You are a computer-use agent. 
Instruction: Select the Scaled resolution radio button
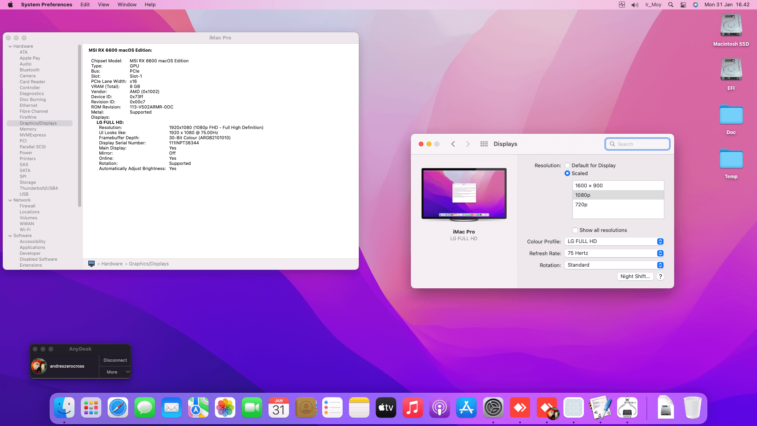click(x=567, y=173)
